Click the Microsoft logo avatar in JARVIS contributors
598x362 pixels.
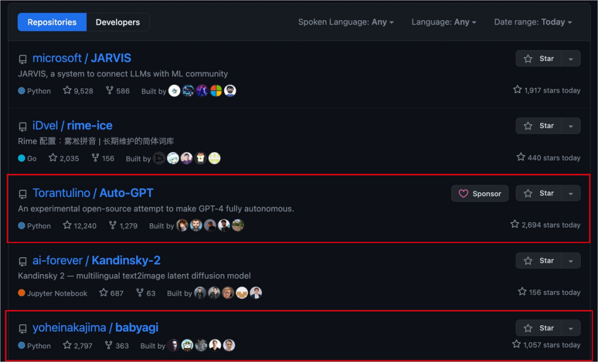(x=216, y=90)
